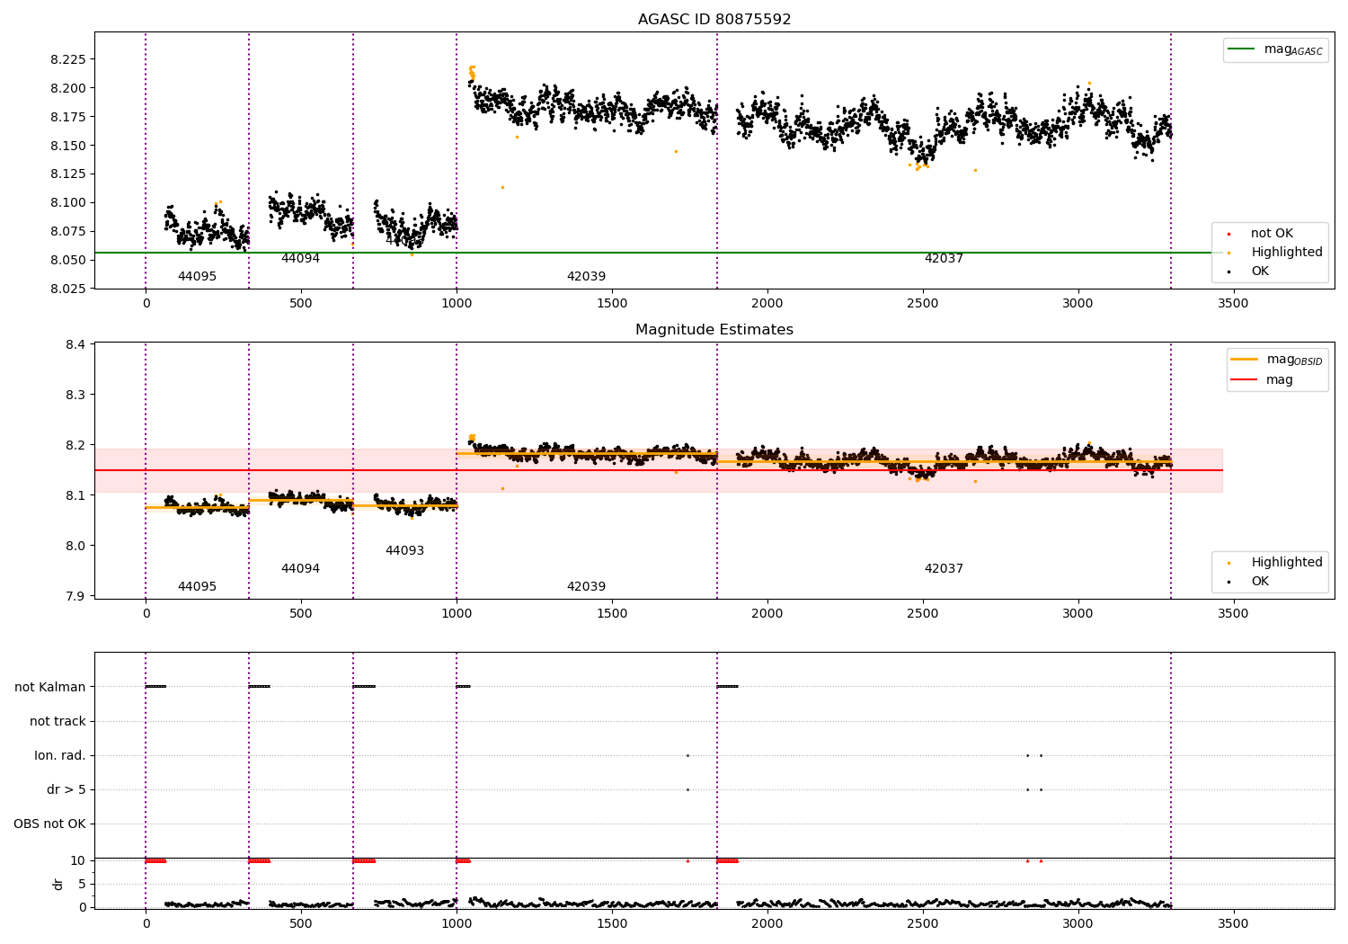This screenshot has height=944, width=1348.
Task: Click 'Highlighted' legend entry in top plot
Action: (x=1286, y=253)
